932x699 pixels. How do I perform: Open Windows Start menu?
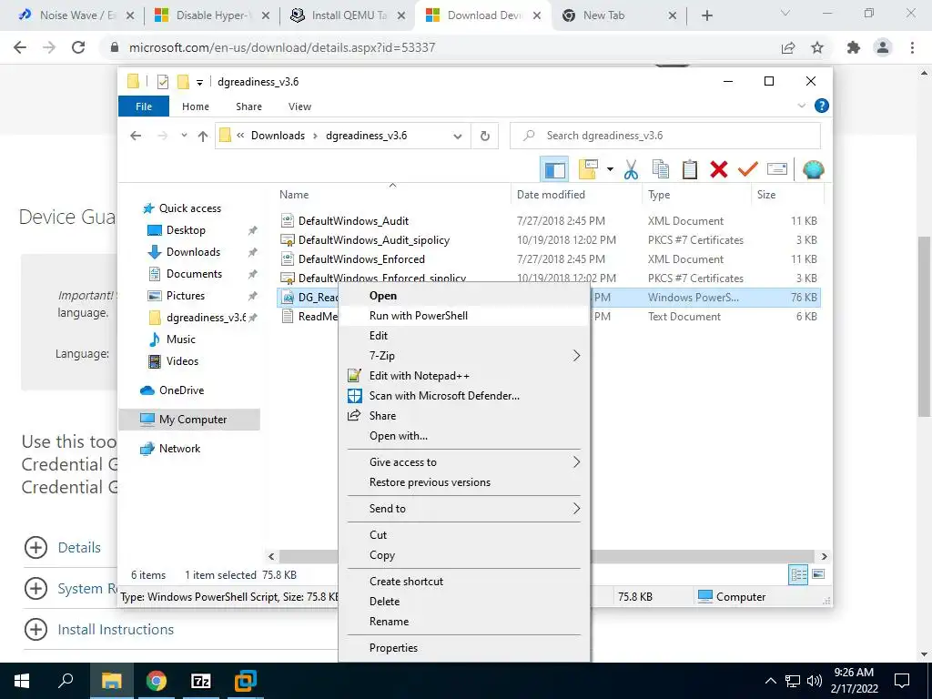22,681
